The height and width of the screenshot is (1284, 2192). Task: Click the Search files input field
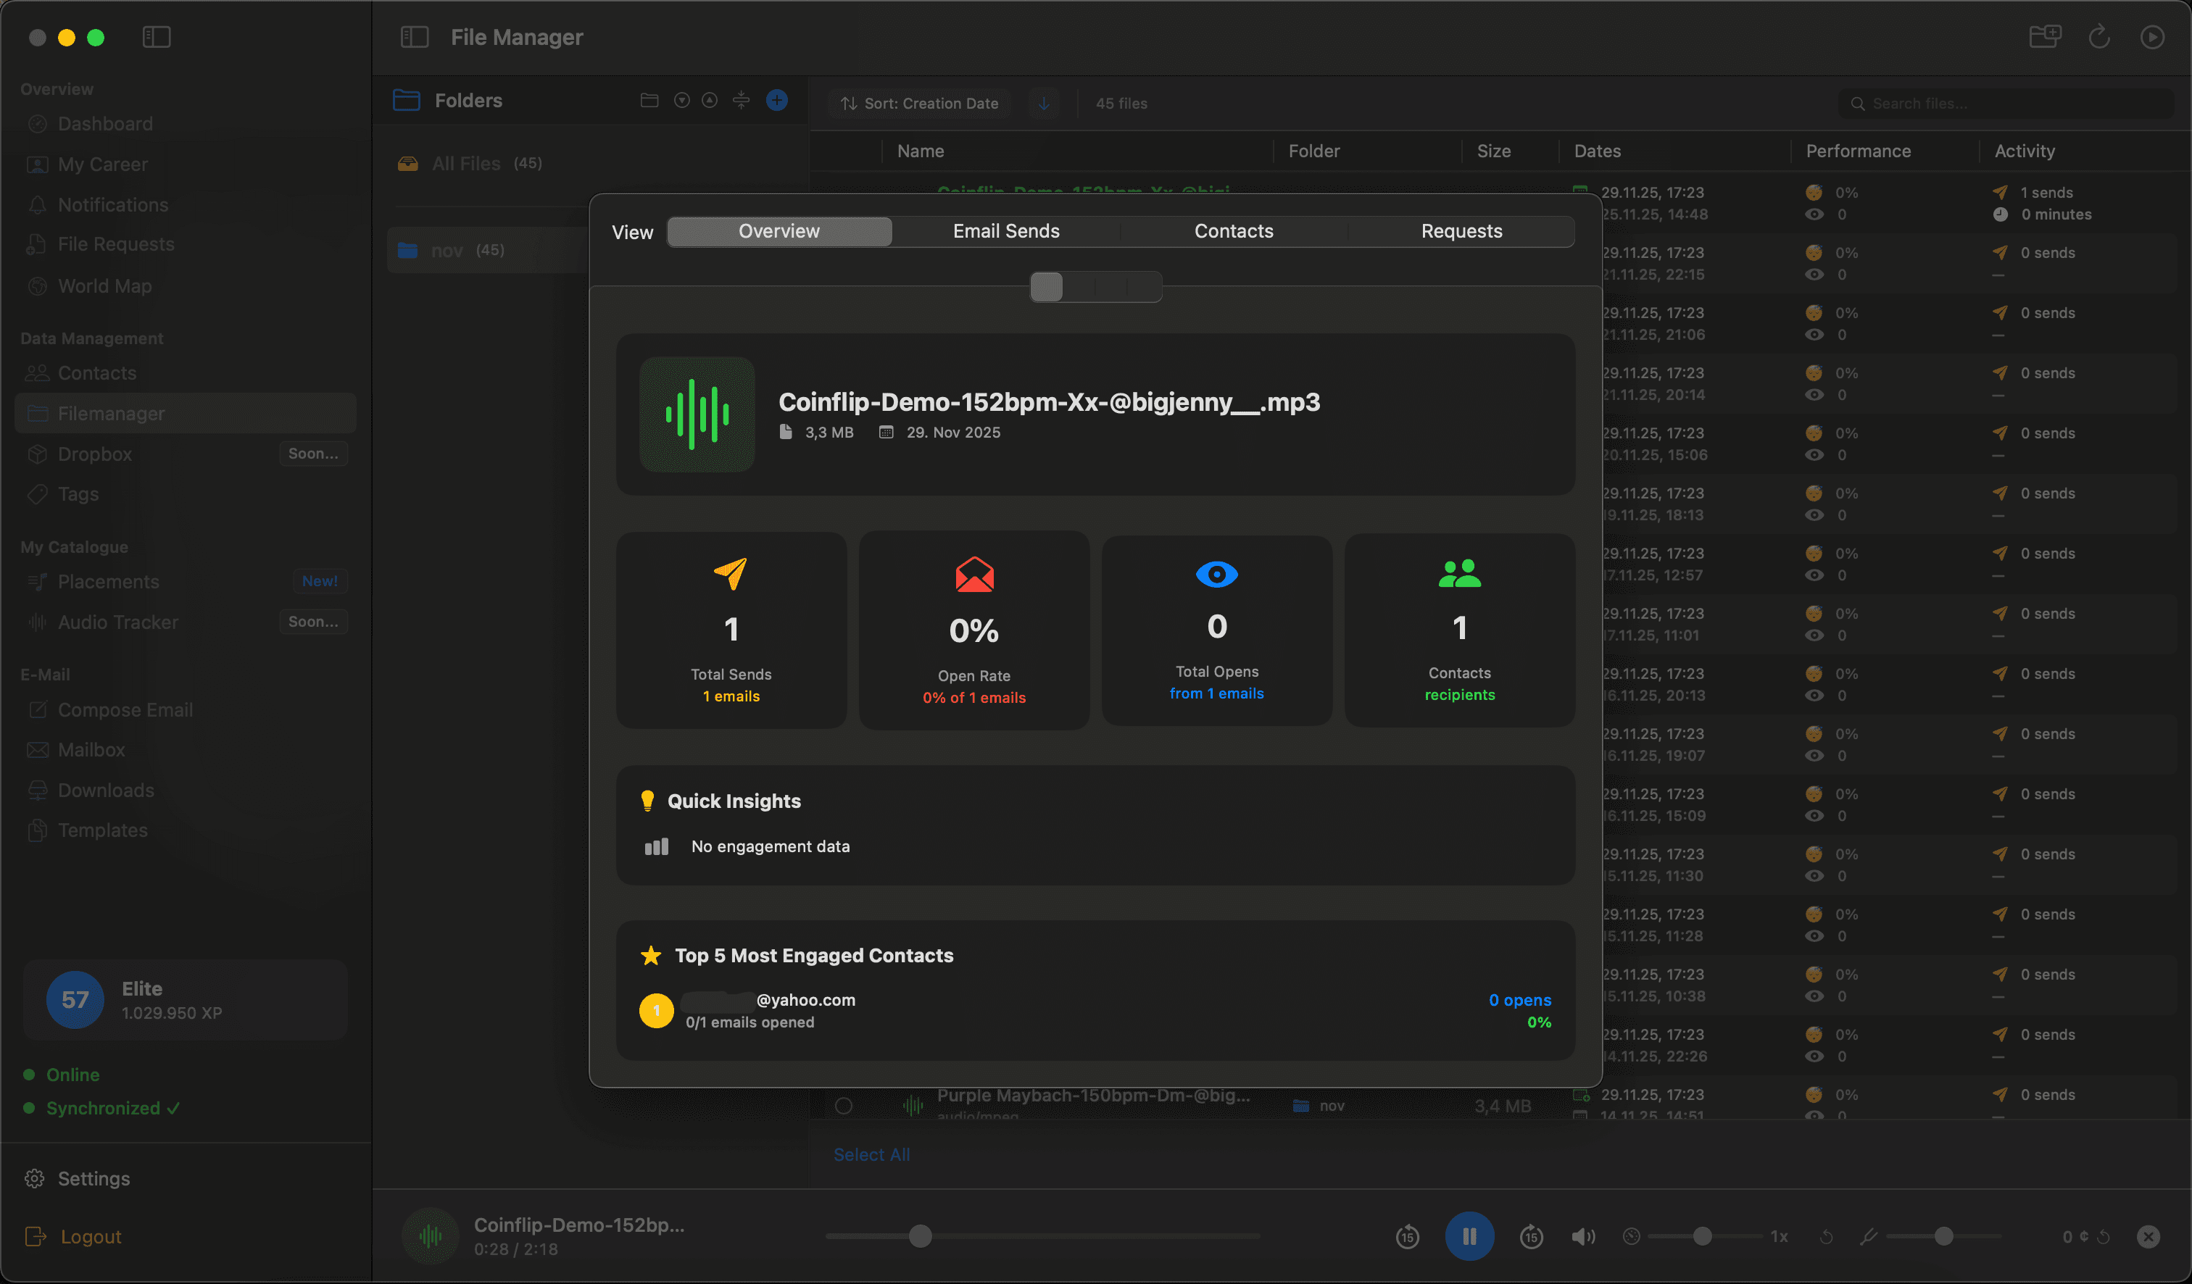click(2001, 103)
